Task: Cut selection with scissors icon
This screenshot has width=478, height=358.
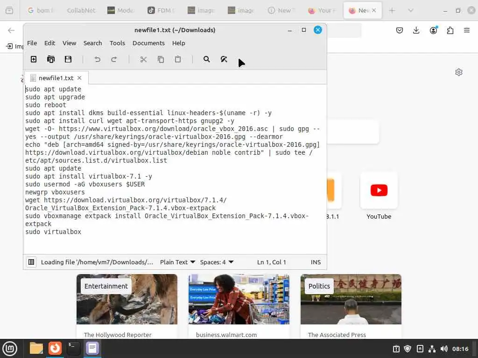Action: pos(143,59)
